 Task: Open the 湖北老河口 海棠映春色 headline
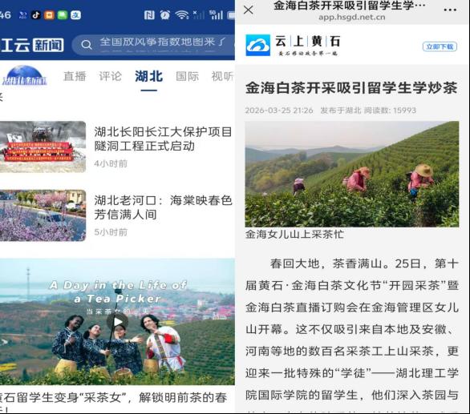(x=163, y=207)
